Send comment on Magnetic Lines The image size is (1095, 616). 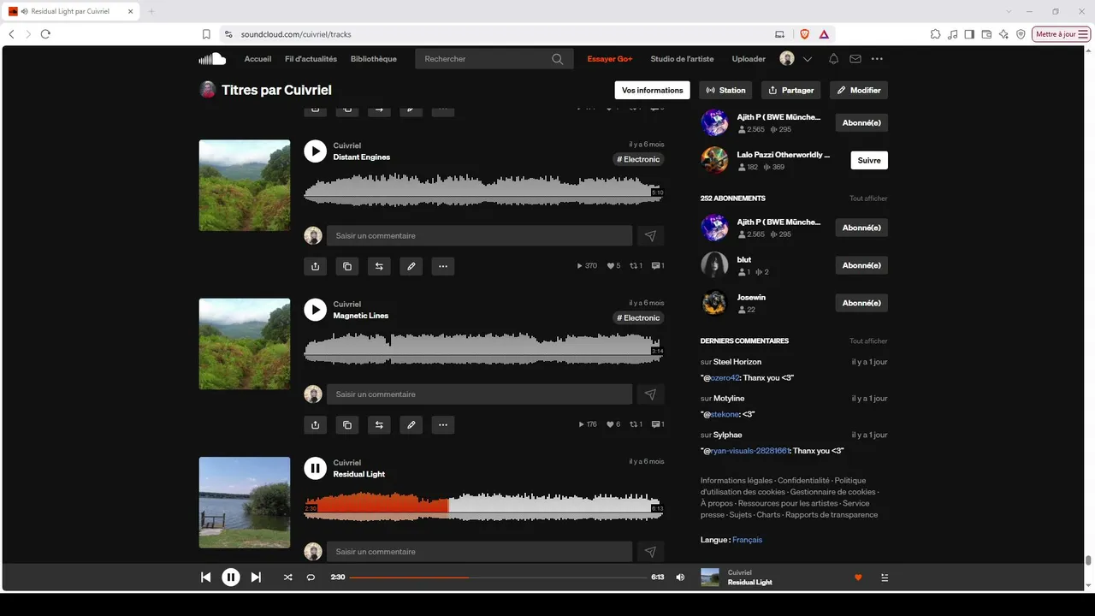click(650, 394)
